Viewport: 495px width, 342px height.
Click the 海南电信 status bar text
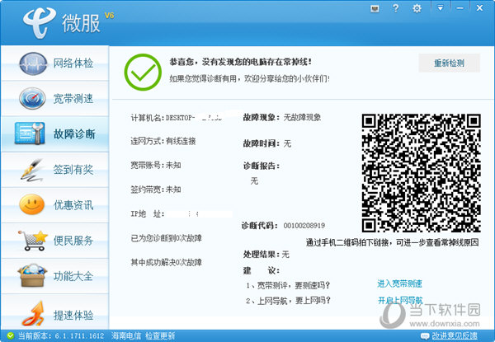[x=126, y=335]
